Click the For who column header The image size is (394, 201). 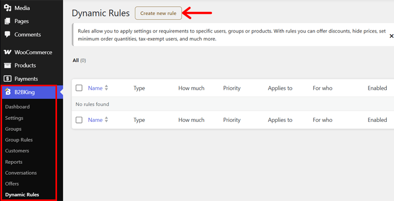pos(322,88)
